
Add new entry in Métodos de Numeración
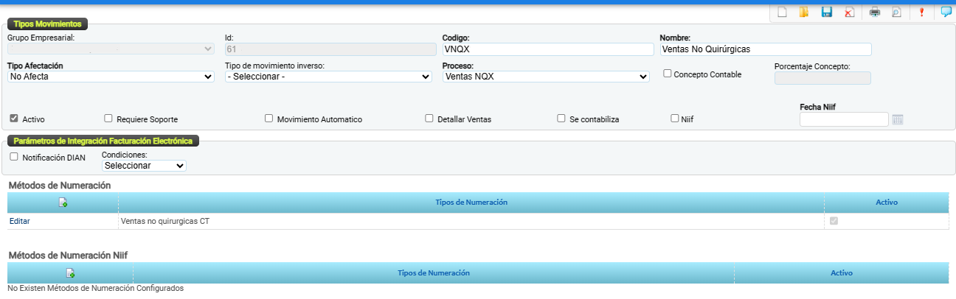[63, 203]
